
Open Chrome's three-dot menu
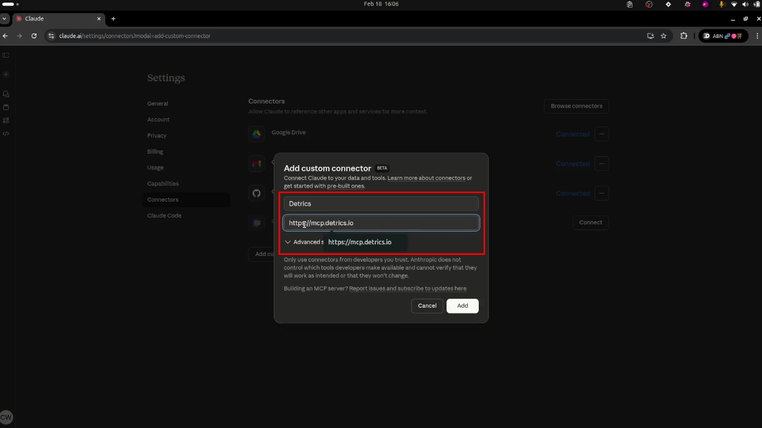pyautogui.click(x=757, y=36)
